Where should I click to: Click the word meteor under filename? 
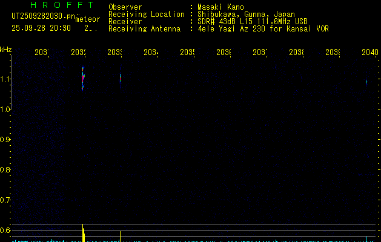88,19
